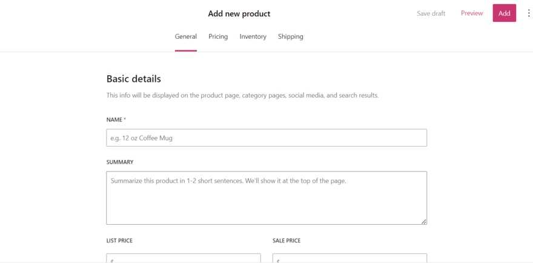
Task: Click Save draft
Action: tap(431, 13)
